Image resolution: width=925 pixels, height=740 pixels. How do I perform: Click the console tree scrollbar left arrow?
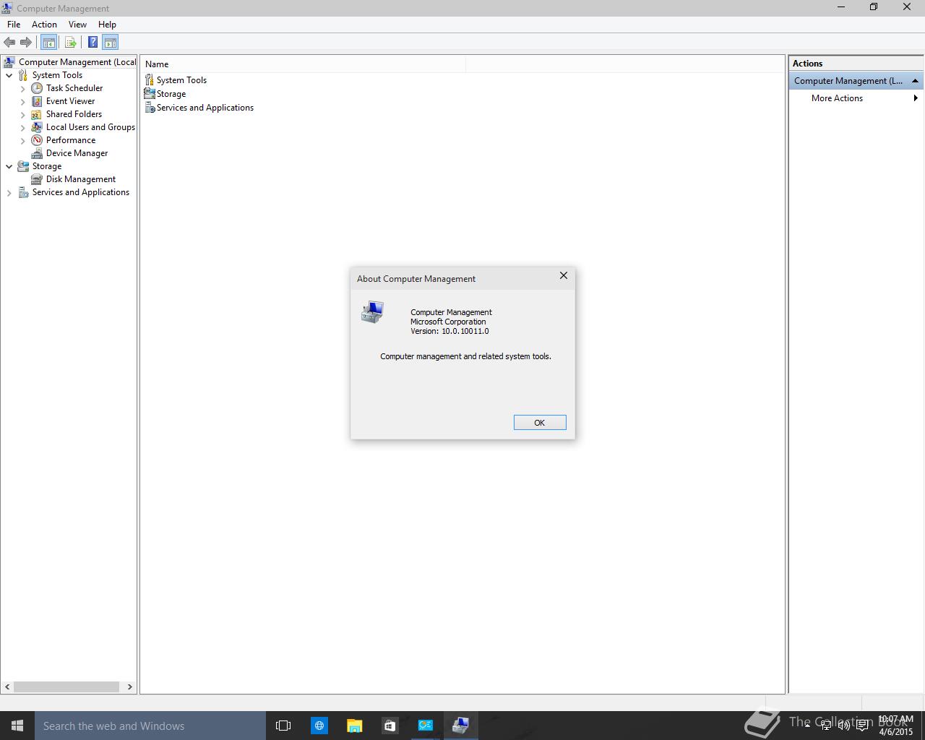coord(8,687)
